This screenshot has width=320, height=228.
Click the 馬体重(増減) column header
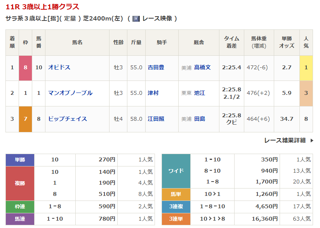click(259, 42)
